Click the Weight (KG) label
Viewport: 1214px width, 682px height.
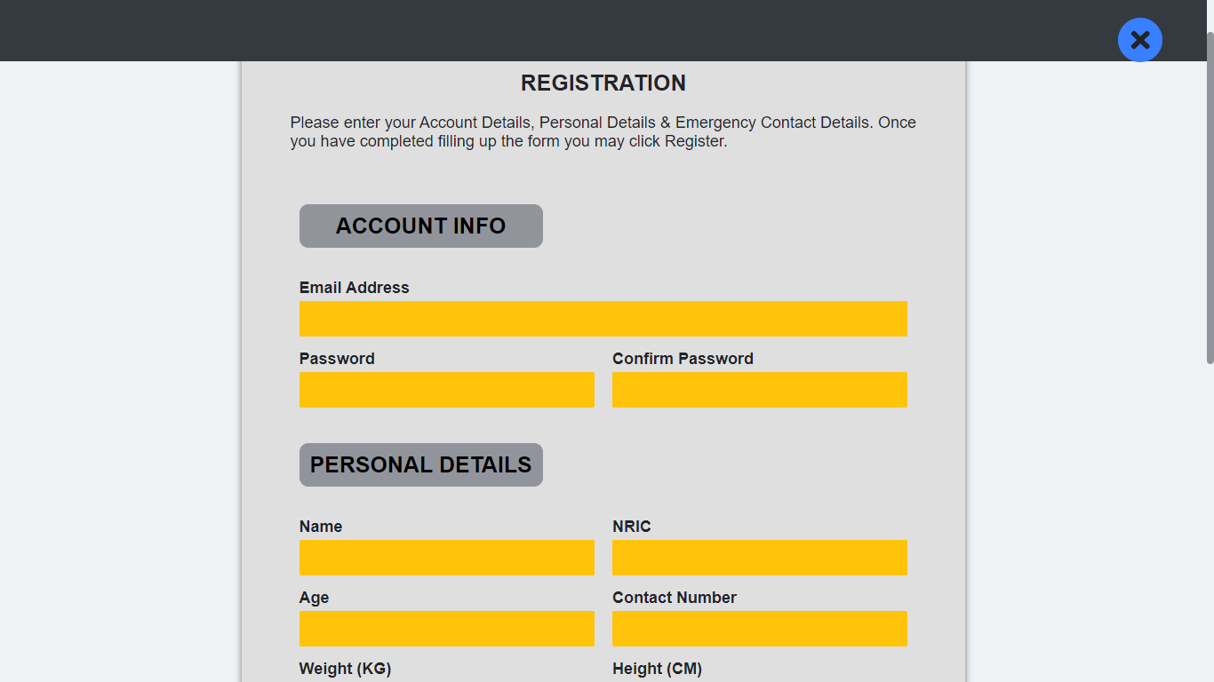pyautogui.click(x=345, y=669)
